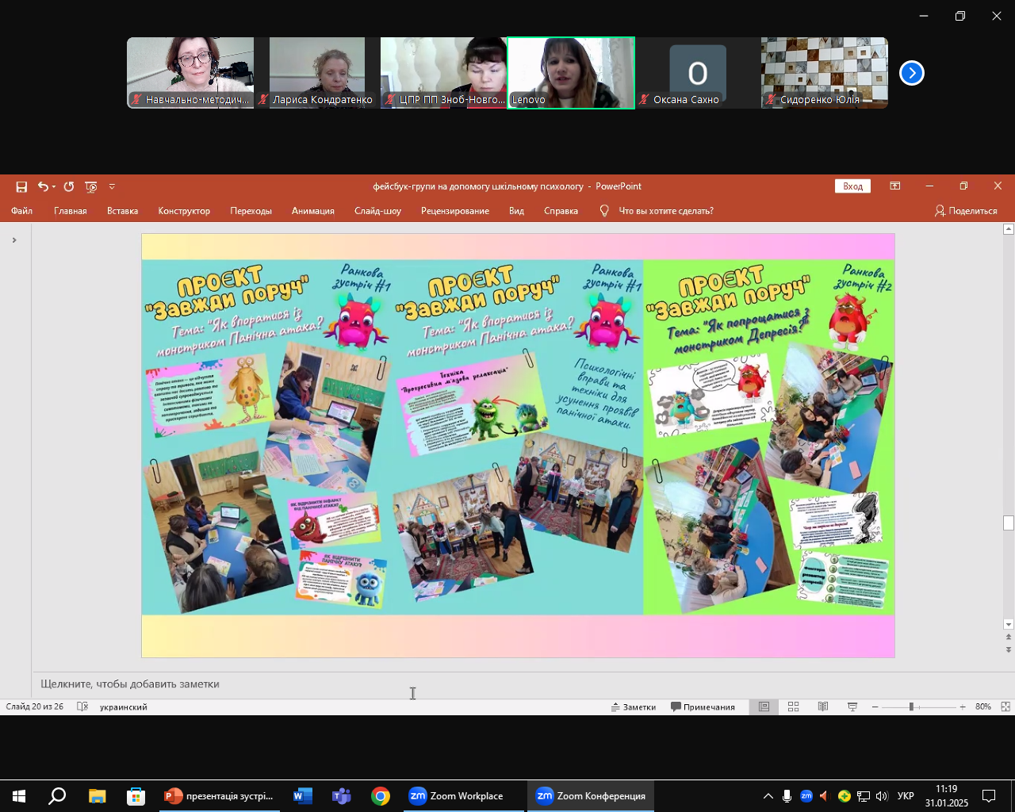Click the 'Что вы хотите сделать?' search field

[666, 211]
